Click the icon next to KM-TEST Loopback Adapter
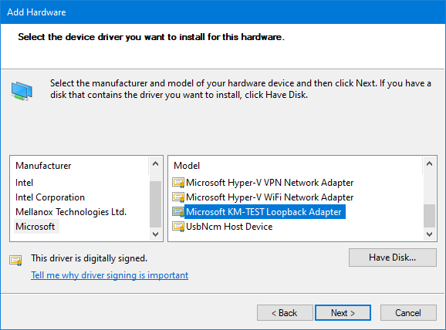 click(178, 212)
